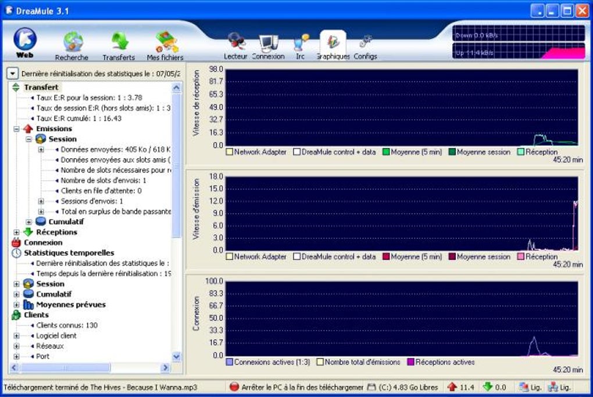Image resolution: width=593 pixels, height=397 pixels.
Task: Select the Clients tree item
Action: click(36, 315)
